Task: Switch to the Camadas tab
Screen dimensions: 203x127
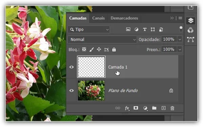Action: coord(78,18)
